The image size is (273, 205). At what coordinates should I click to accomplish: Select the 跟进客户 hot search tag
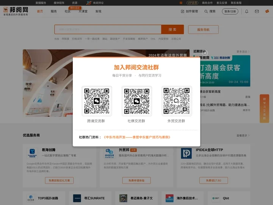115,39
